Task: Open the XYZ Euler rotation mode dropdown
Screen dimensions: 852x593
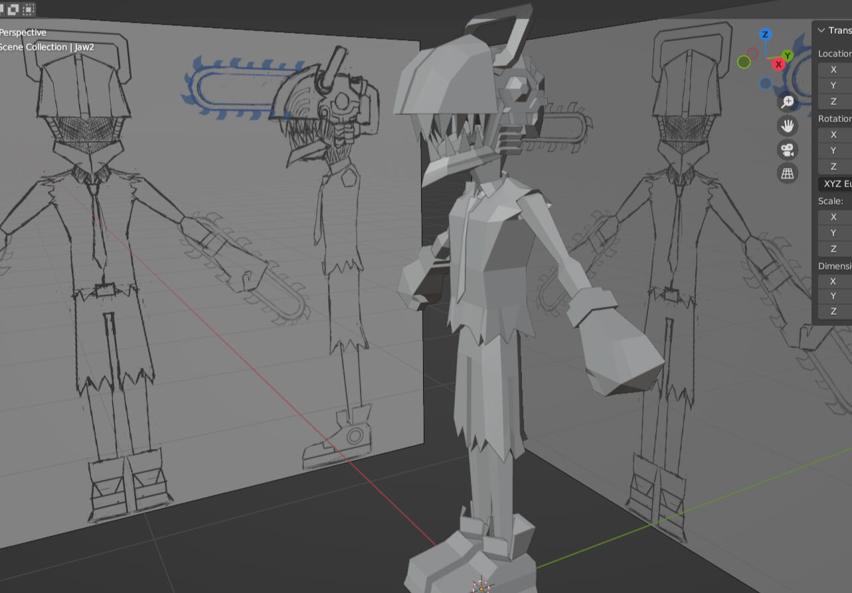Action: (837, 183)
